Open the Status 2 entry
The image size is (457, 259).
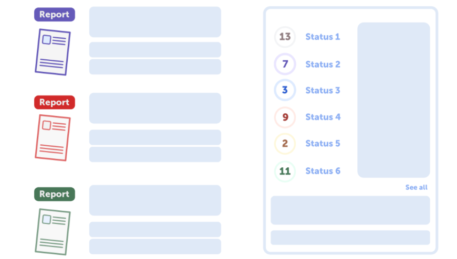click(323, 64)
